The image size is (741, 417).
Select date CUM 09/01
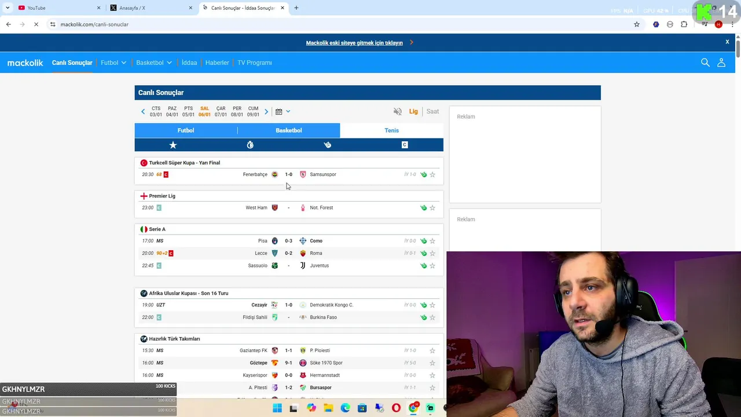click(x=253, y=112)
